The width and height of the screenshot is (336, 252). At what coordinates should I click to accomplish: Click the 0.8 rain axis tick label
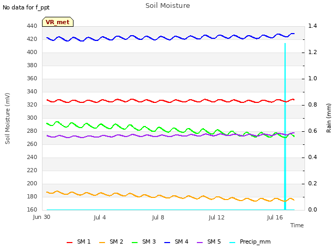pos(312,105)
